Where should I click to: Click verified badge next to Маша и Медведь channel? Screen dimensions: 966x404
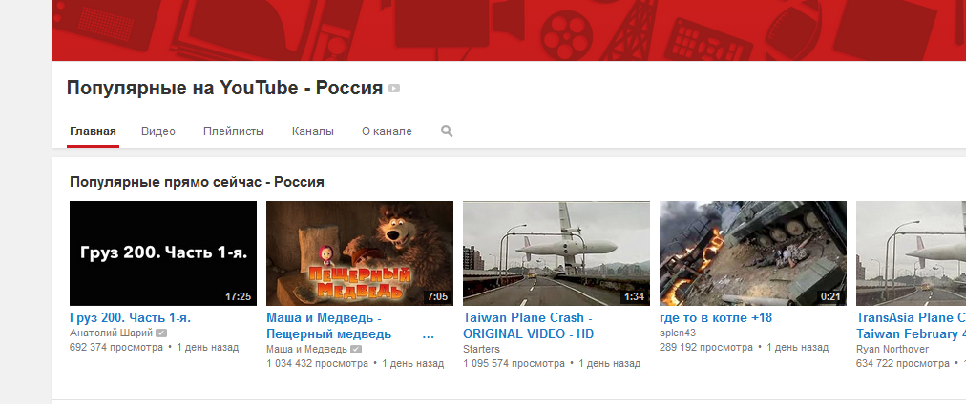coord(356,350)
